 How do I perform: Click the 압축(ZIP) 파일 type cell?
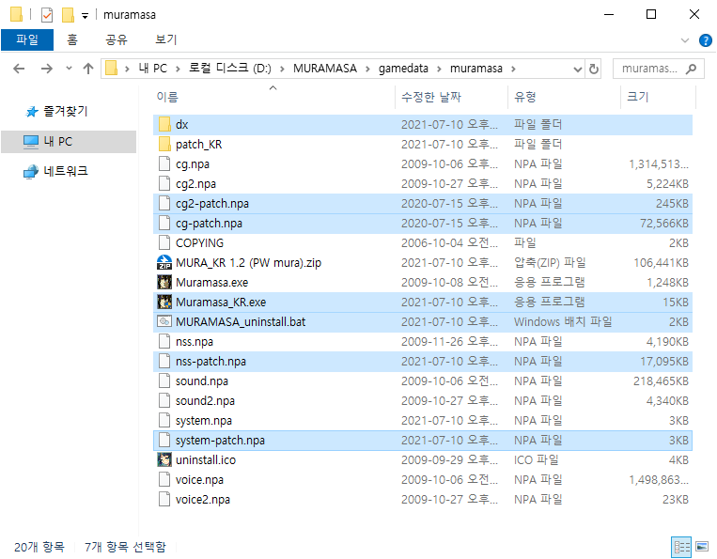point(550,262)
